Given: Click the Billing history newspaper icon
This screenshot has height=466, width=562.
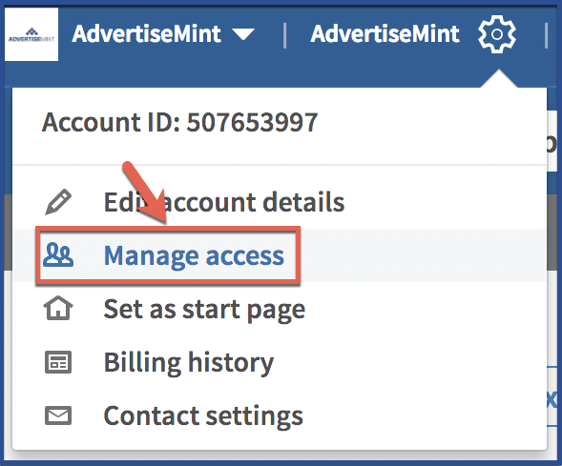Looking at the screenshot, I should tap(58, 362).
